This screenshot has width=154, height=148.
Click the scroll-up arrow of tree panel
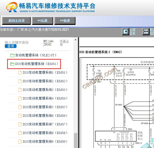tap(75, 40)
